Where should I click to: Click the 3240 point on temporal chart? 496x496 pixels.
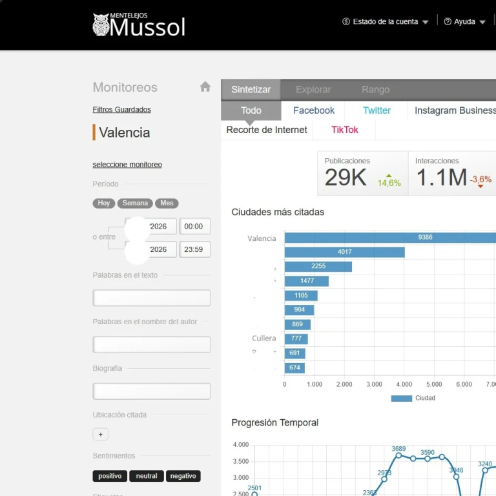[485, 470]
